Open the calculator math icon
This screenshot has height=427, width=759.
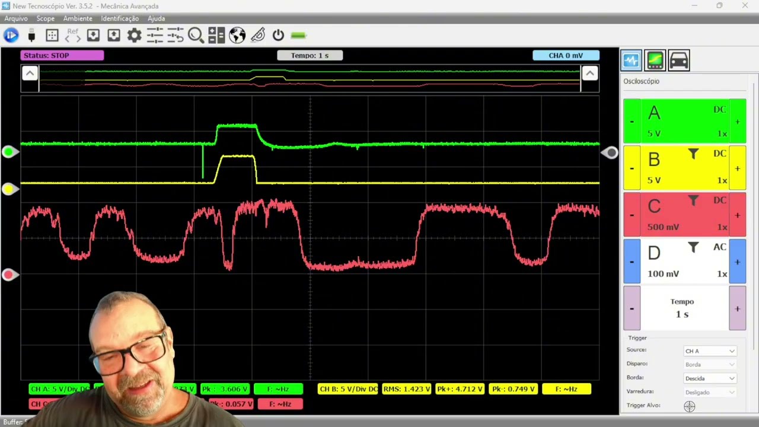click(x=216, y=36)
